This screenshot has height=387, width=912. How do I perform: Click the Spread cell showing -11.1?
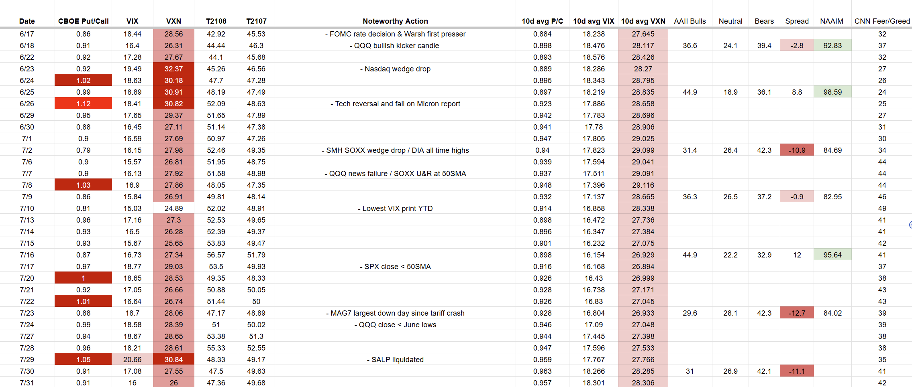(797, 371)
